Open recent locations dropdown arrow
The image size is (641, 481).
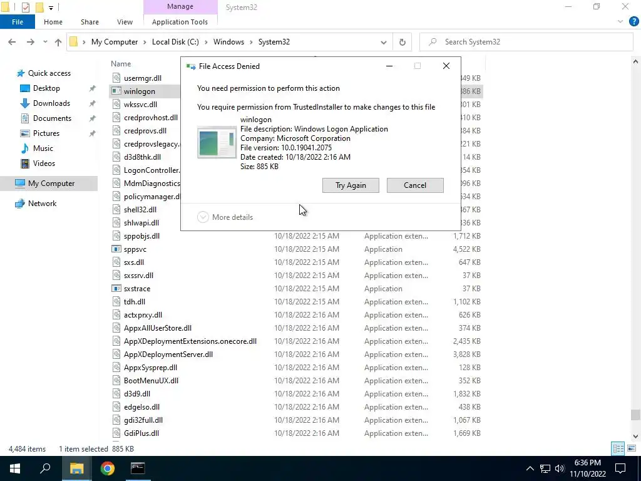pyautogui.click(x=45, y=42)
